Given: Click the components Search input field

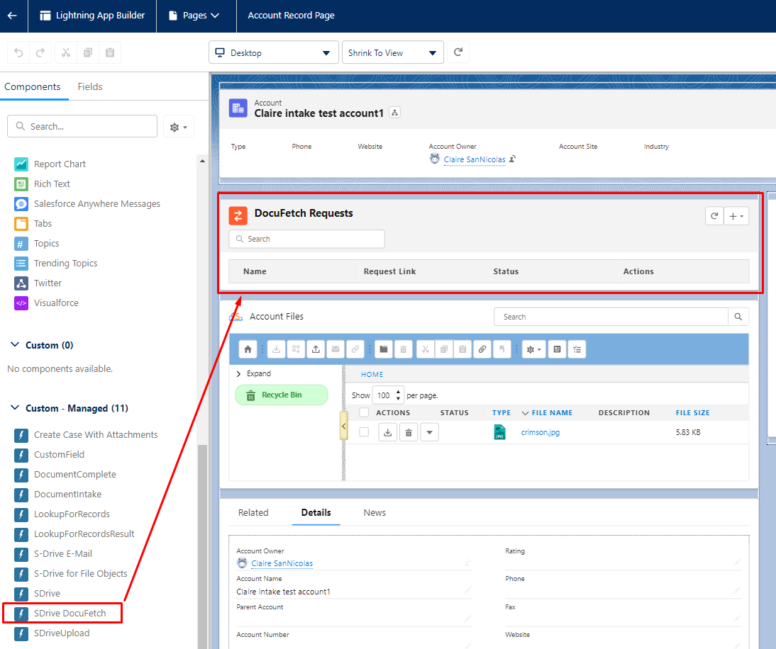Looking at the screenshot, I should point(82,126).
